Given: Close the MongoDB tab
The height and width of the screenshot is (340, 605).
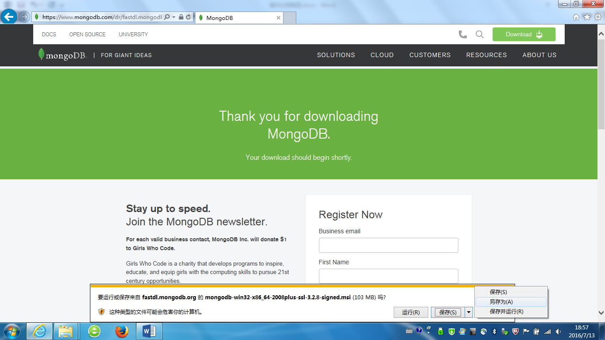Looking at the screenshot, I should 278,18.
